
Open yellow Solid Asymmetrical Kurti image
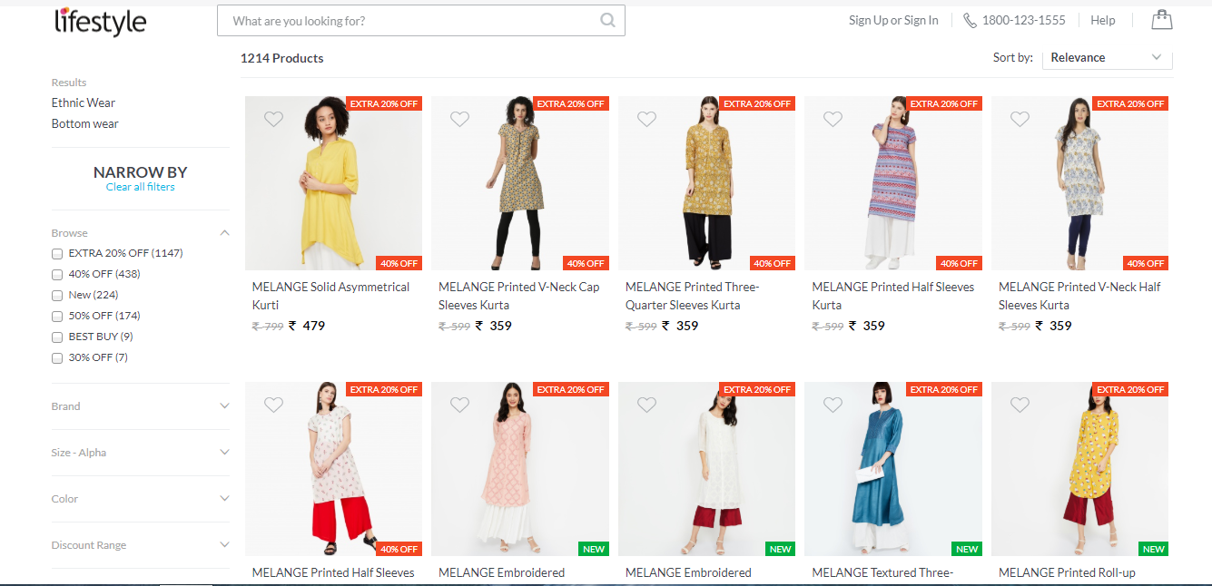[333, 183]
